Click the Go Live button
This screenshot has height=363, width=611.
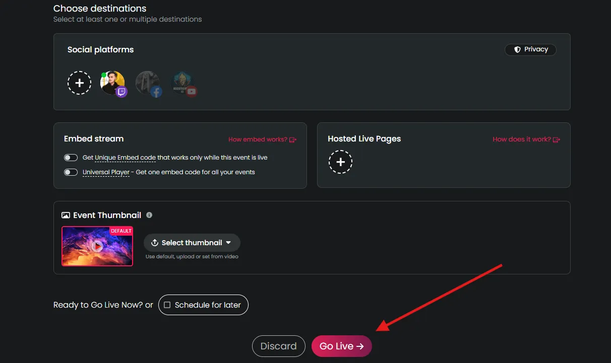[341, 346]
